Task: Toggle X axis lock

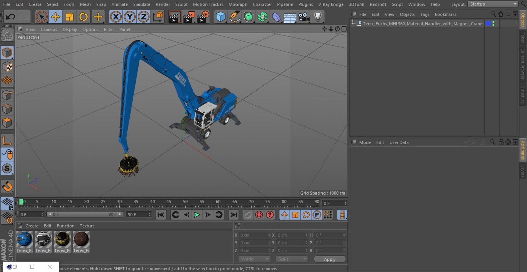Action: pos(116,17)
